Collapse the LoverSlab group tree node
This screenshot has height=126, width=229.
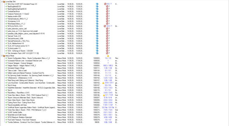click(x=2, y=2)
